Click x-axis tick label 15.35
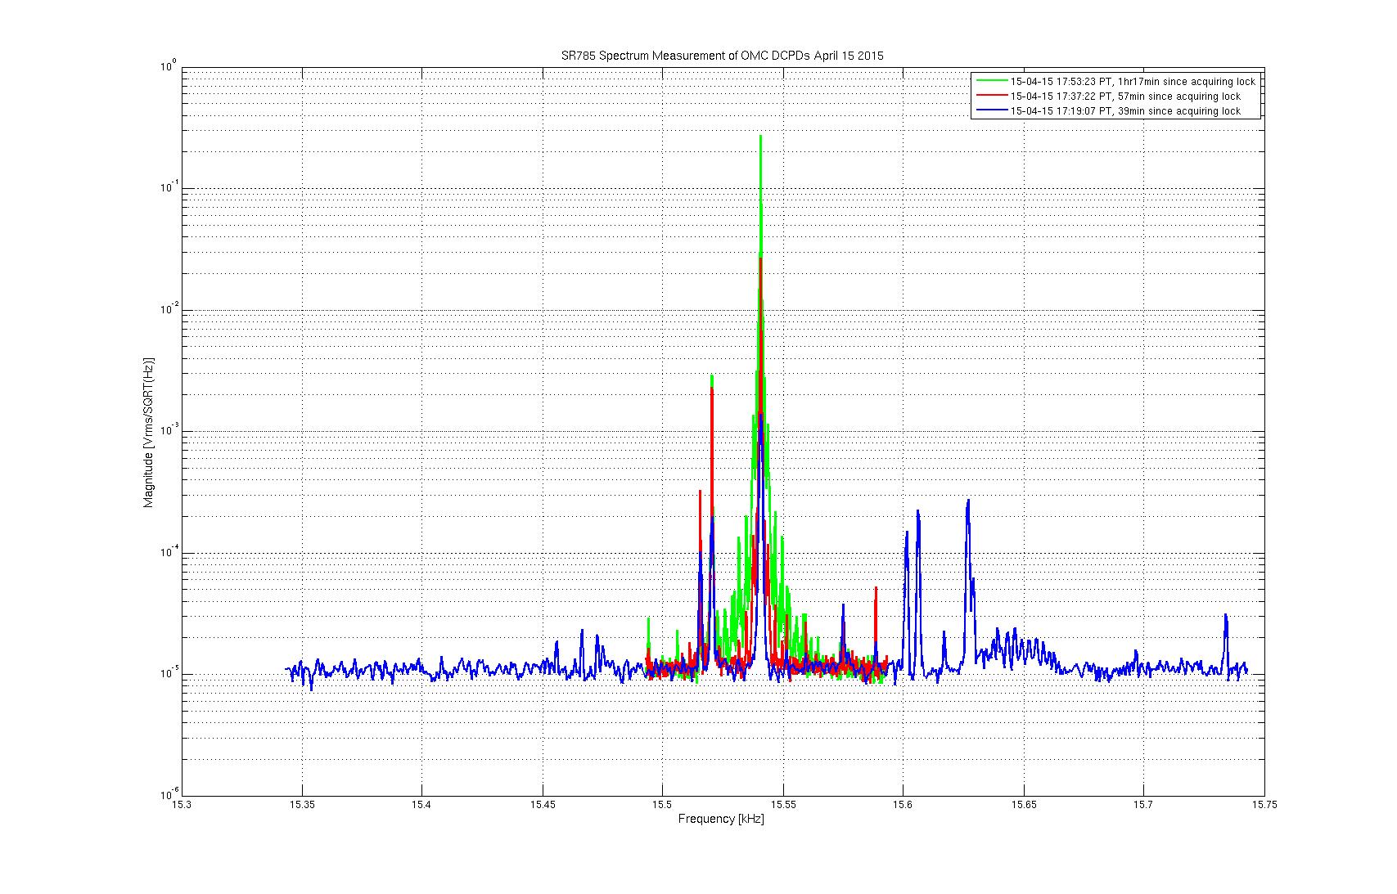Image resolution: width=1397 pixels, height=894 pixels. (x=302, y=805)
